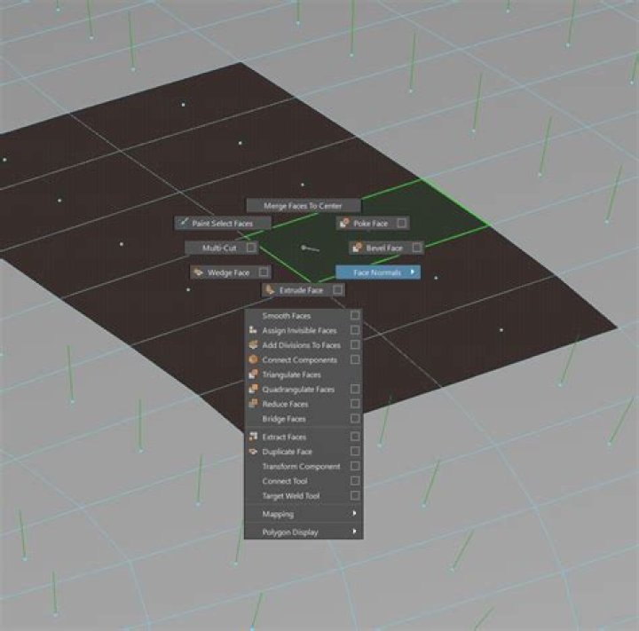Expand the Face Normals submenu arrow
Image resolution: width=639 pixels, height=631 pixels.
[x=413, y=272]
